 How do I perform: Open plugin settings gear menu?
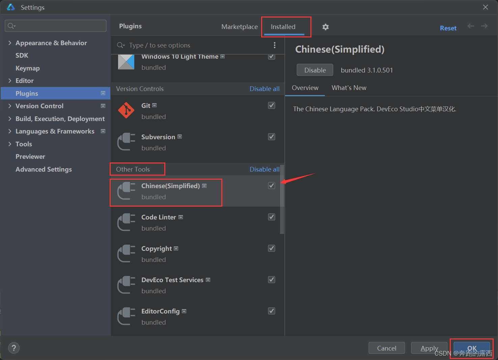[x=325, y=27]
